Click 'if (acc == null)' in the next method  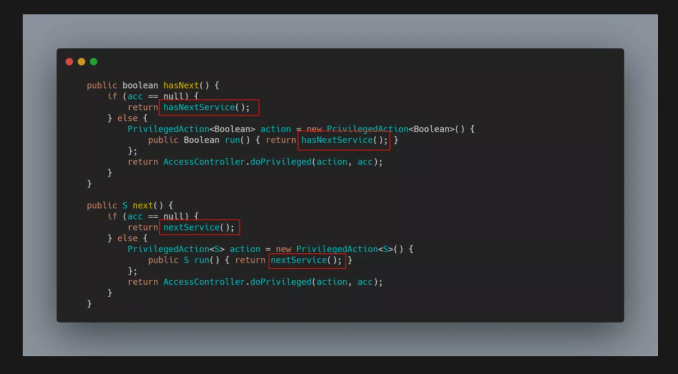tap(148, 216)
